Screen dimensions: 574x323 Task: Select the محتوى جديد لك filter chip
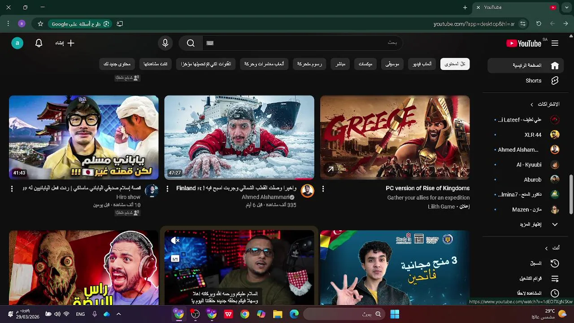117,64
